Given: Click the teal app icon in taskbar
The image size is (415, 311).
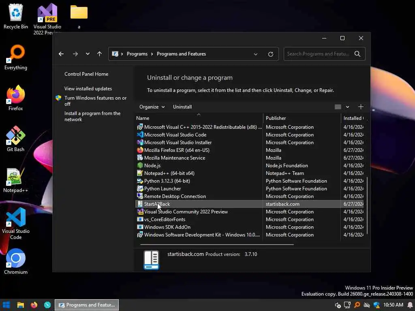Looking at the screenshot, I should (x=47, y=305).
